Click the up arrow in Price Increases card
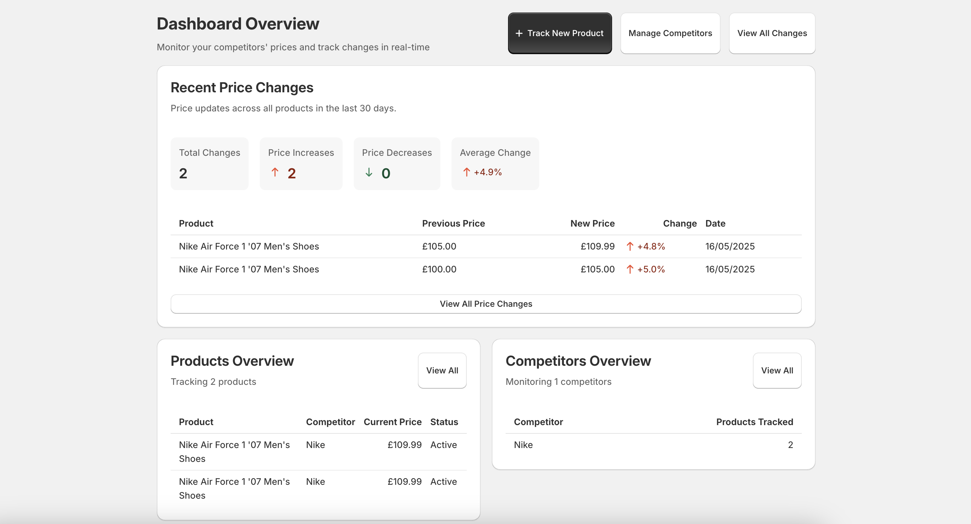Viewport: 971px width, 524px height. click(x=275, y=172)
